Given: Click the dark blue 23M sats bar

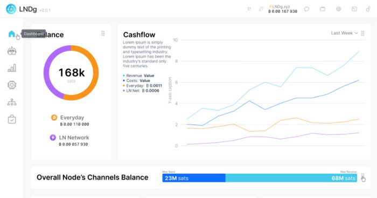Looking at the screenshot, I should (194, 178).
